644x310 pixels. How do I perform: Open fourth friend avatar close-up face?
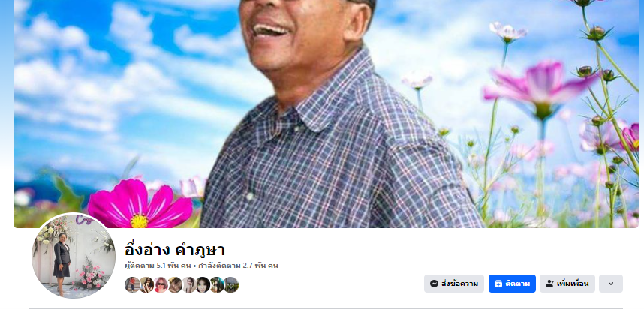[175, 284]
